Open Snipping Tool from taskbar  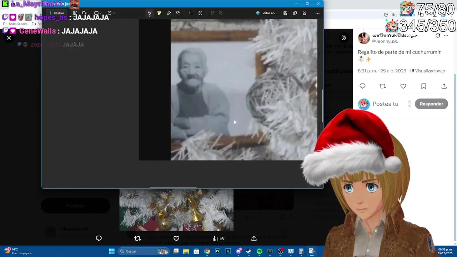pyautogui.click(x=311, y=251)
